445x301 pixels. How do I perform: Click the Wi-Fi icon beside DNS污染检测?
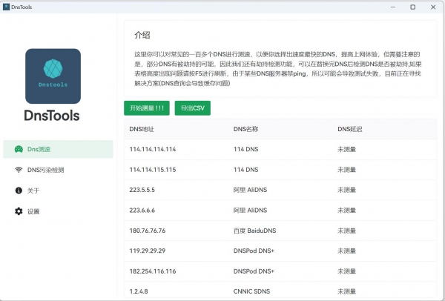pos(19,170)
